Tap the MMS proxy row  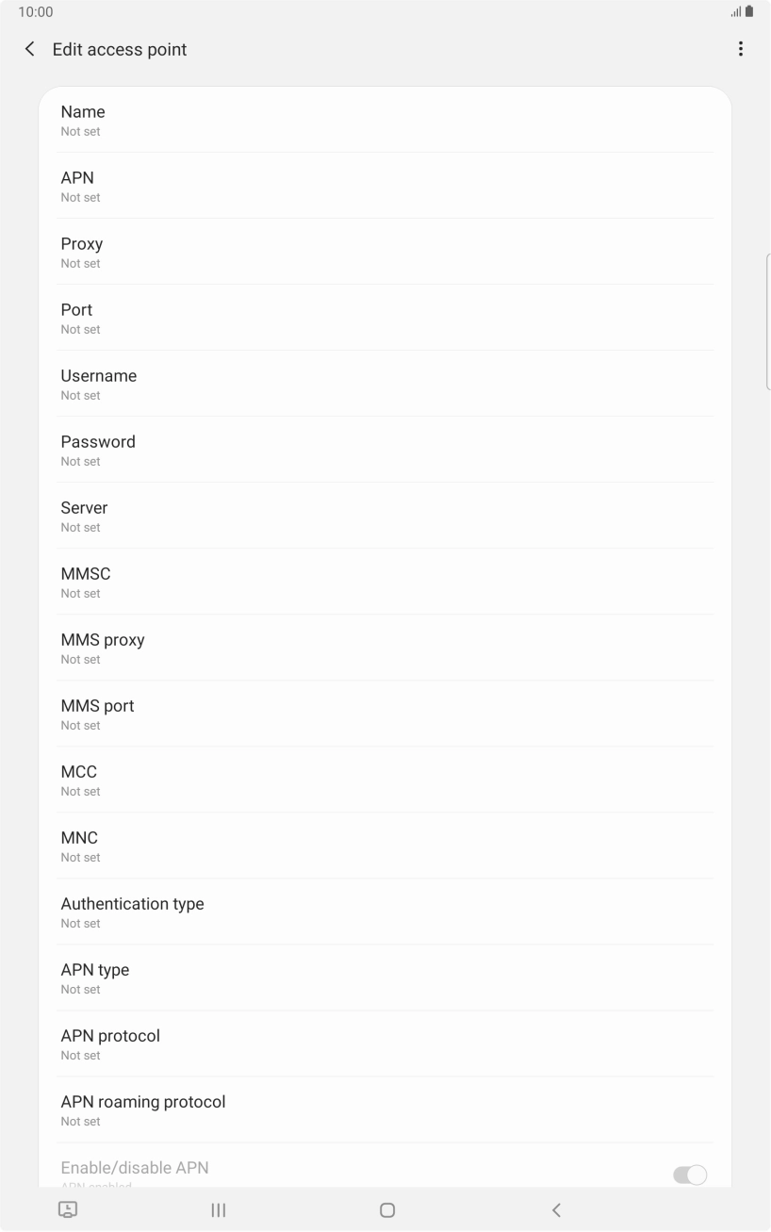click(385, 648)
